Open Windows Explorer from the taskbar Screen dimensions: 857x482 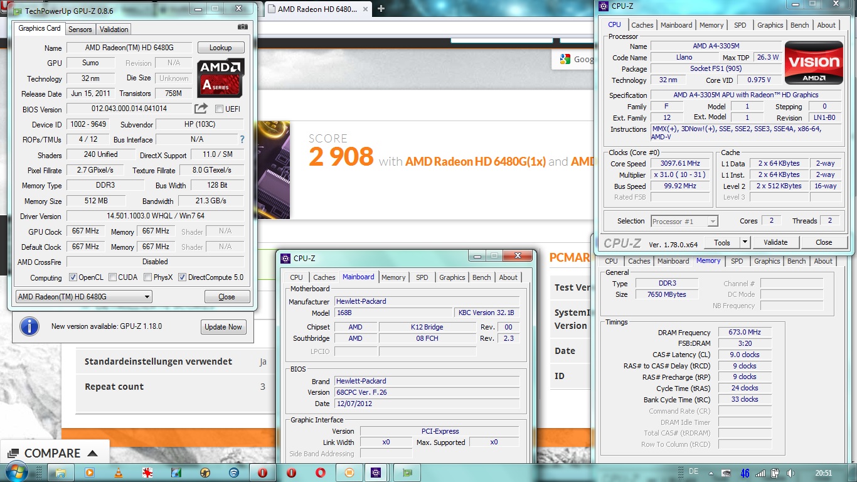tap(61, 473)
